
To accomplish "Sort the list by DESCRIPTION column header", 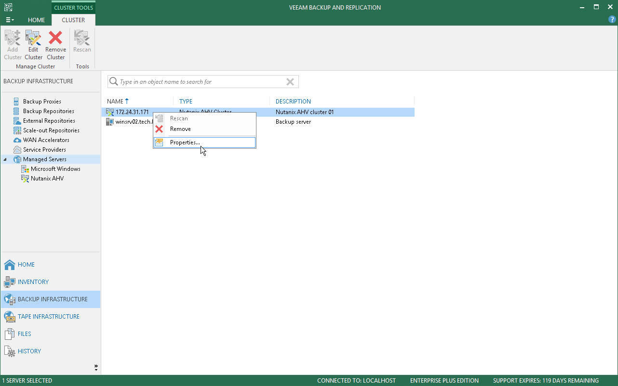I will pos(293,102).
